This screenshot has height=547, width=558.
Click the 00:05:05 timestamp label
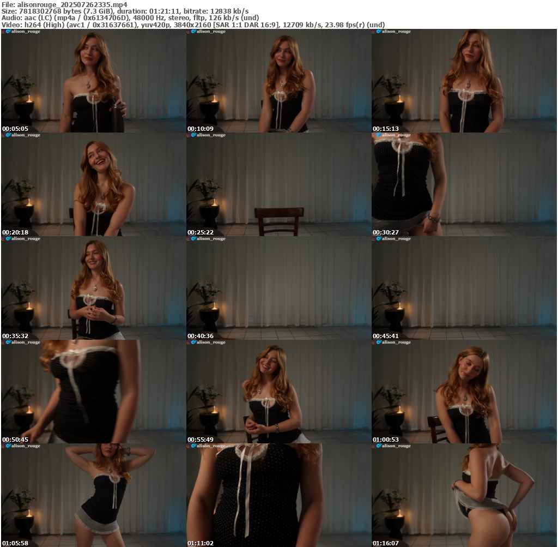click(15, 129)
